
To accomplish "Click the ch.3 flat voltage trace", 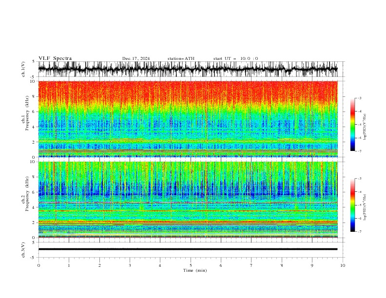I will (x=188, y=249).
